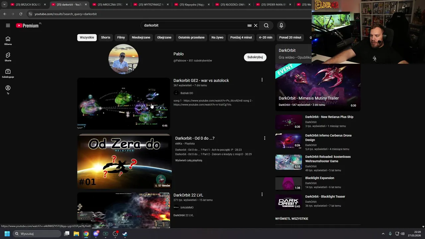Open the taskbar volume control
The image size is (425, 239).
coord(402,234)
